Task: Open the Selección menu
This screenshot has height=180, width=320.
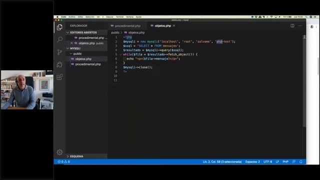Action: pyautogui.click(x=90, y=17)
